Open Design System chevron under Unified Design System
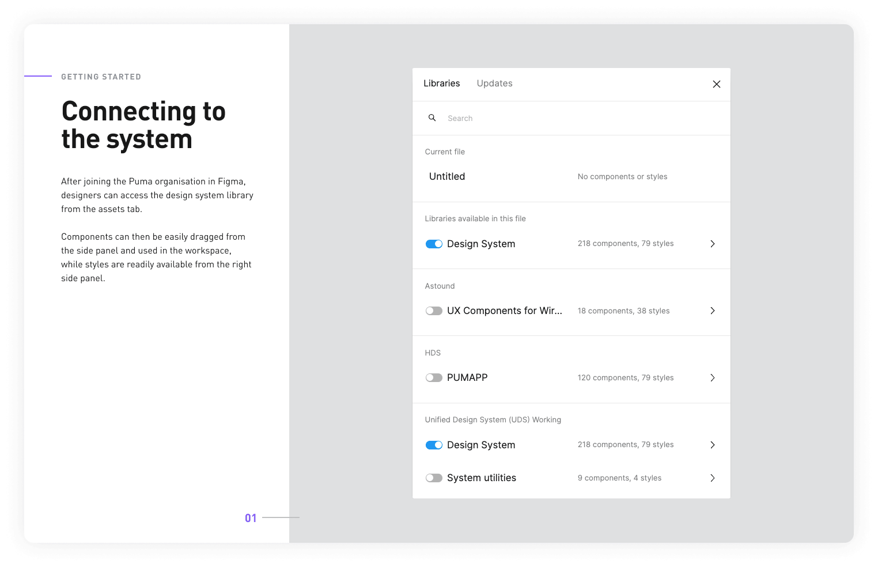Screen dimensions: 878x567 tap(713, 445)
